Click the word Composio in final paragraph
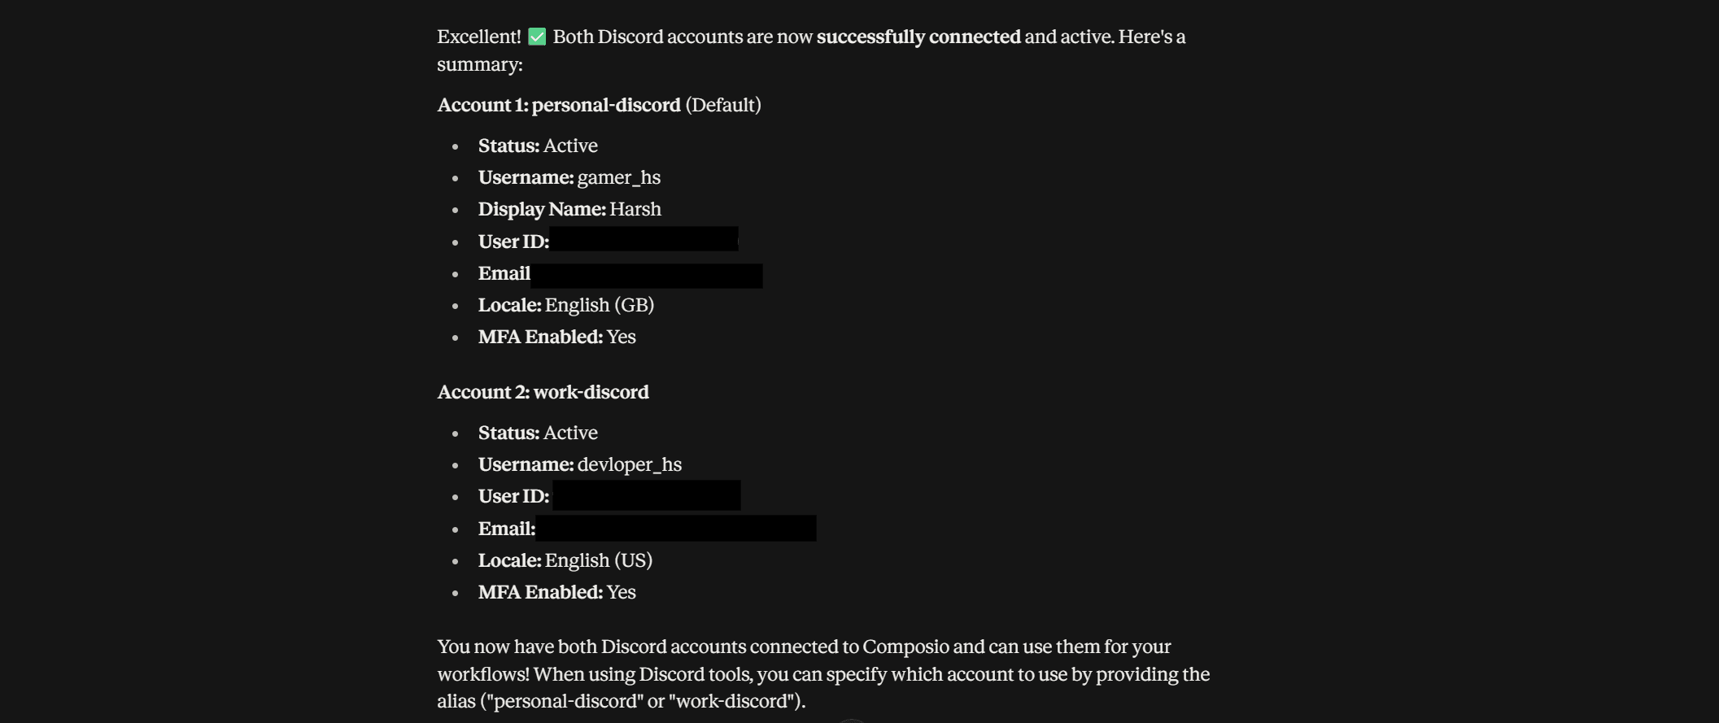This screenshot has width=1719, height=723. coord(905,647)
